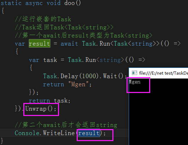Click the Task<Task<string>> return comment
Viewport: 188px width, 145px height.
(64, 27)
